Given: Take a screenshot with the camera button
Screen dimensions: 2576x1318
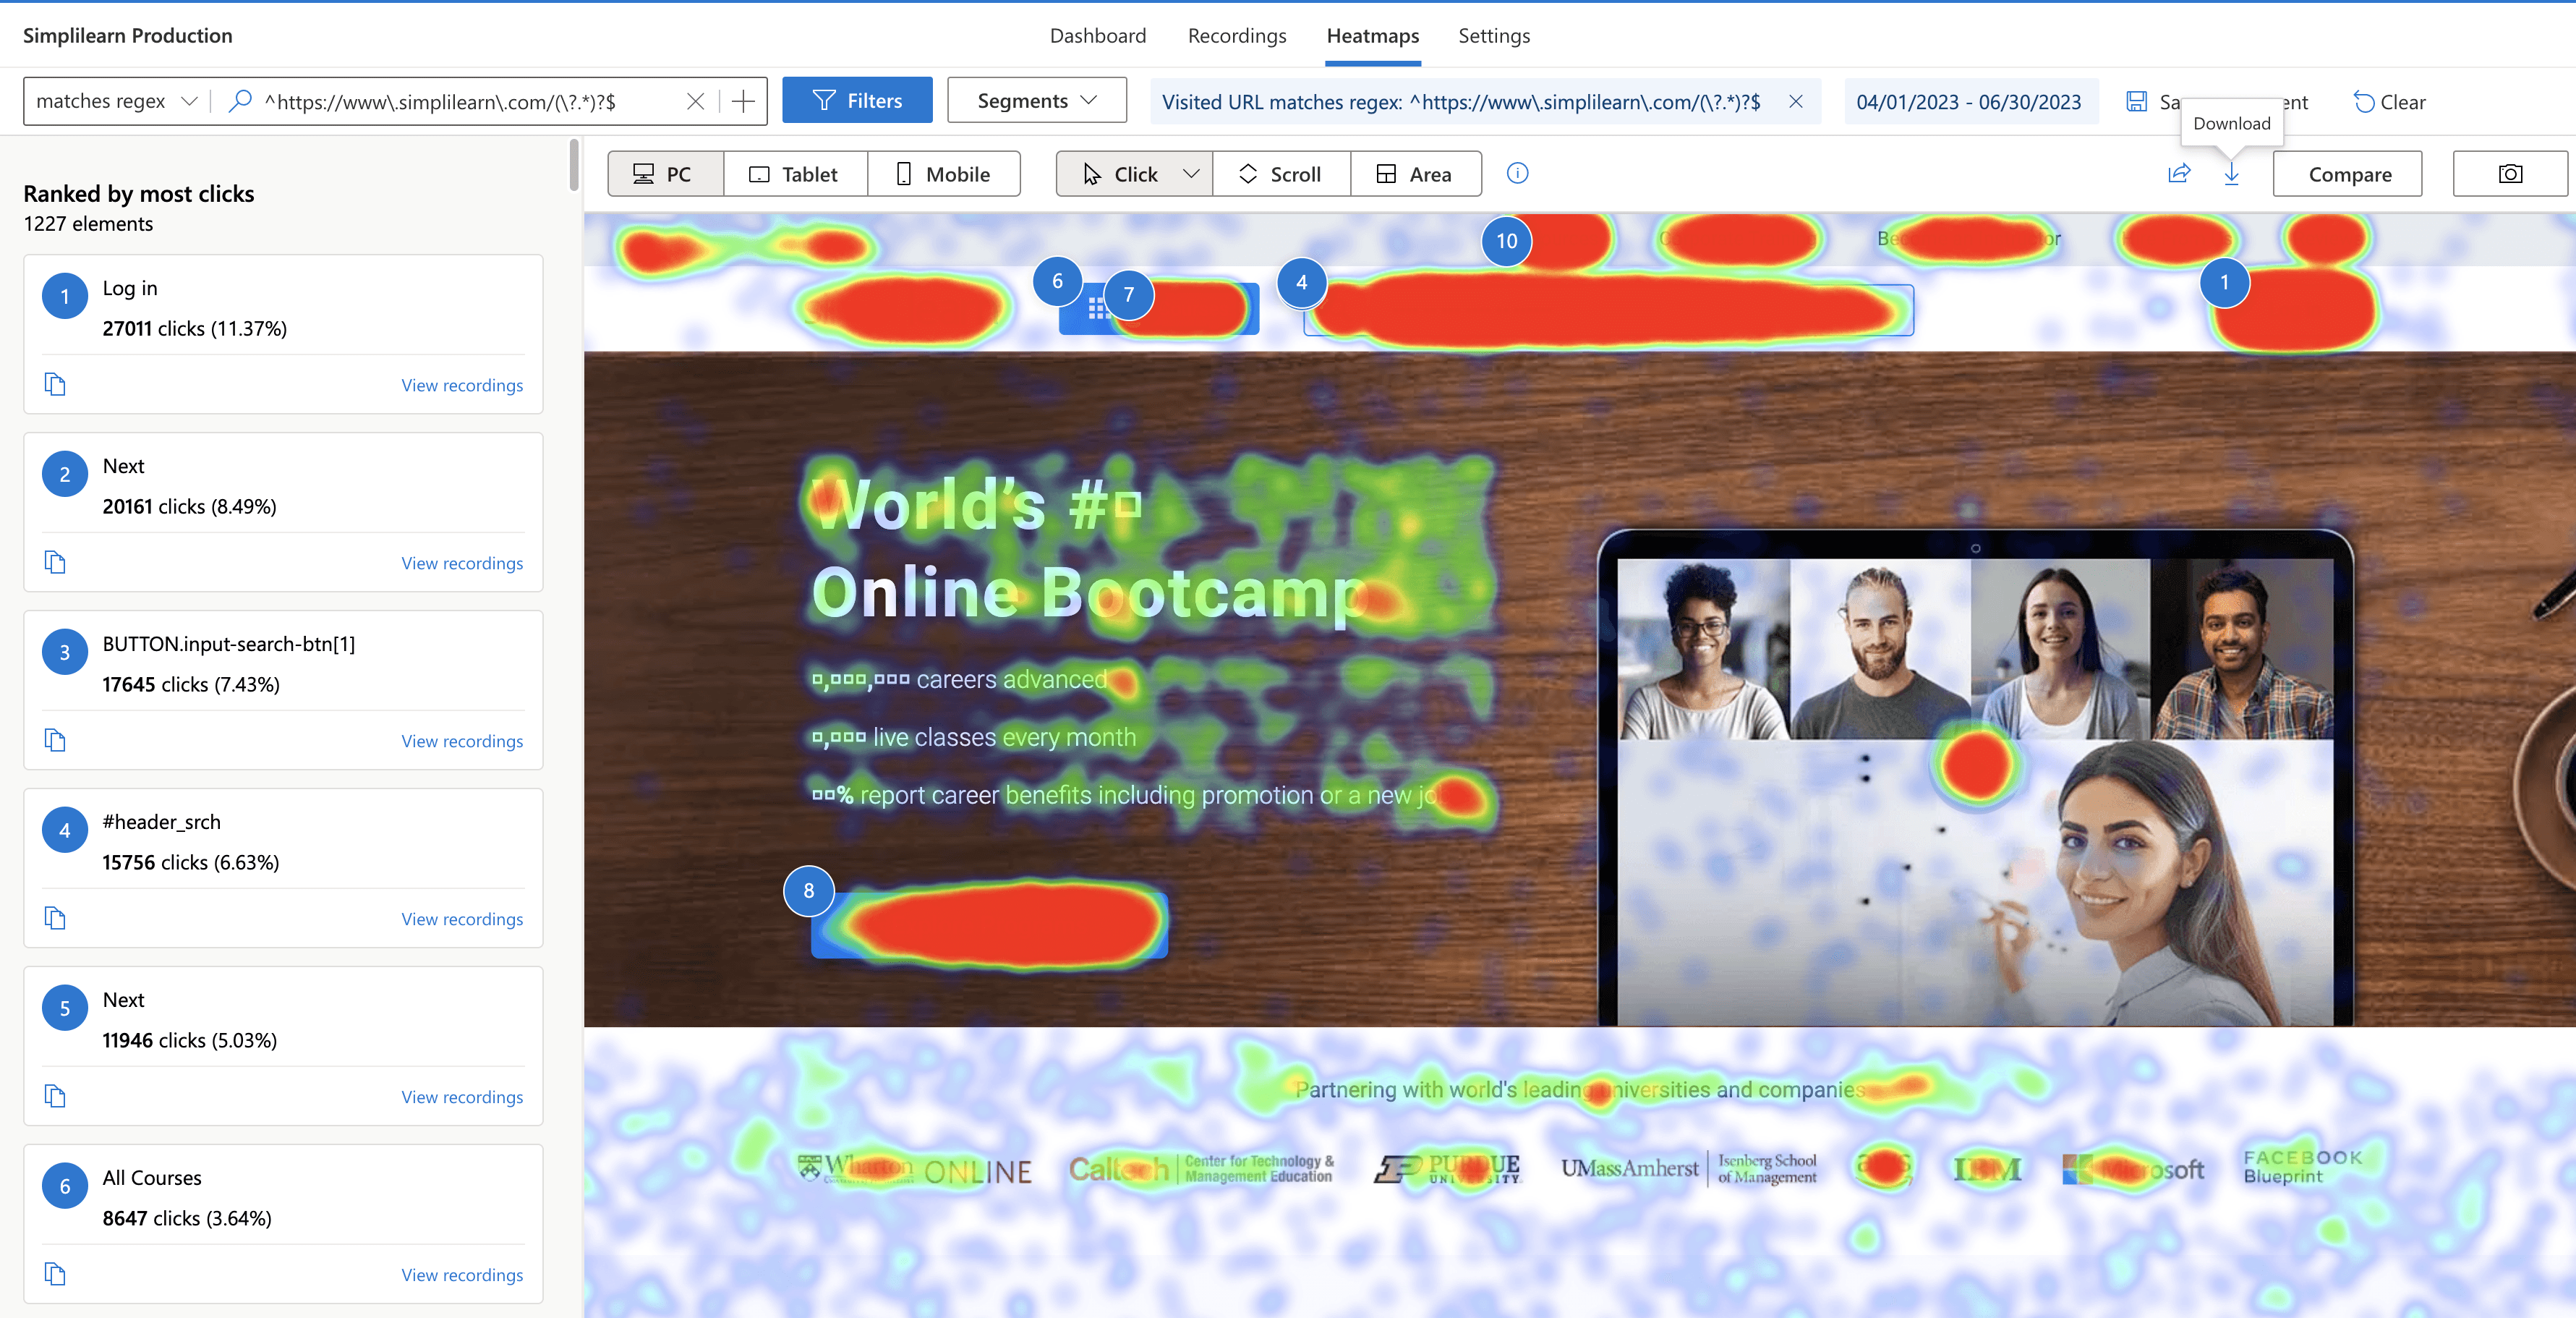Looking at the screenshot, I should tap(2510, 174).
